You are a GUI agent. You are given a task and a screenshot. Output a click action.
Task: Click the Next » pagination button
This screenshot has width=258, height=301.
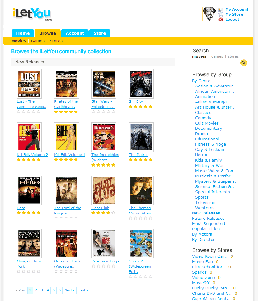[x=69, y=290]
